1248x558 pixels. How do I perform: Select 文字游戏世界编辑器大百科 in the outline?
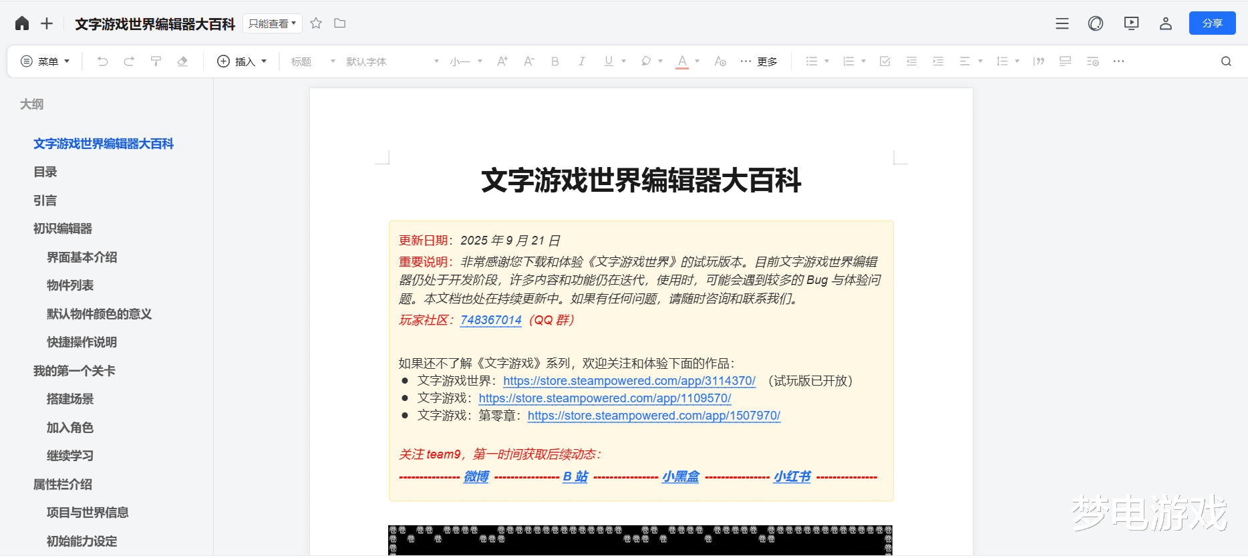pos(104,144)
